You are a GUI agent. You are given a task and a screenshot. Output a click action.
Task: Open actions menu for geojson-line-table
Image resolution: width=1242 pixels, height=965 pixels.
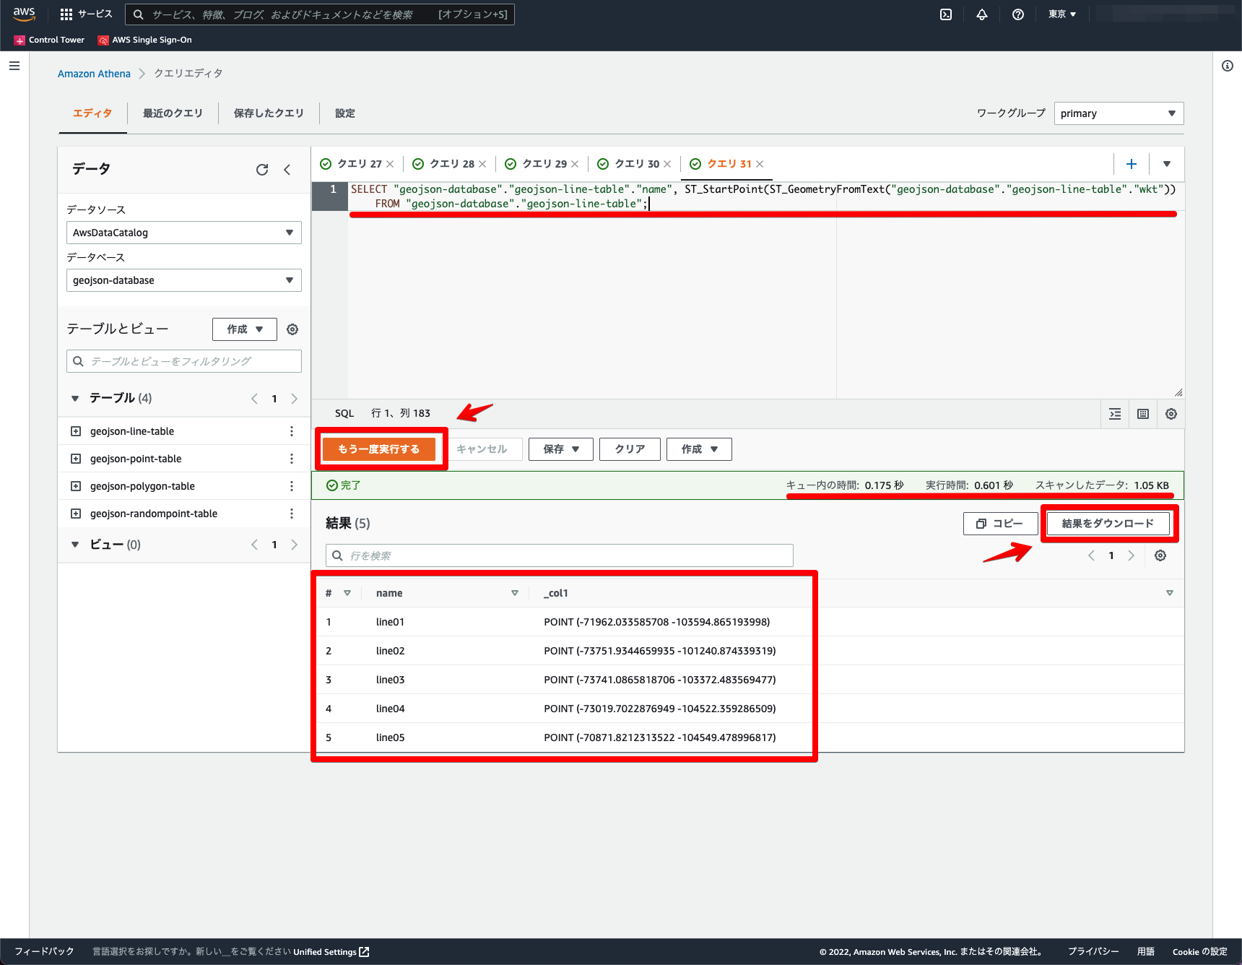292,431
